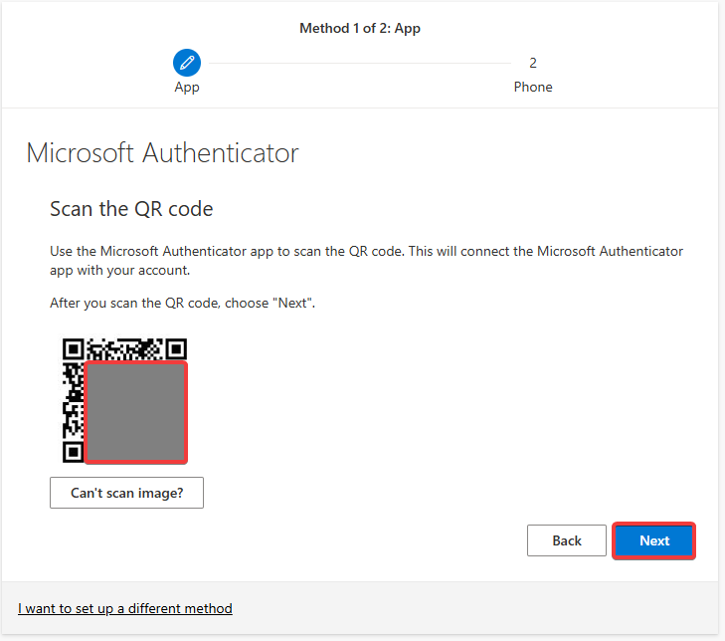
Task: Click the "Microsoft Authenticator" heading
Action: (x=162, y=152)
